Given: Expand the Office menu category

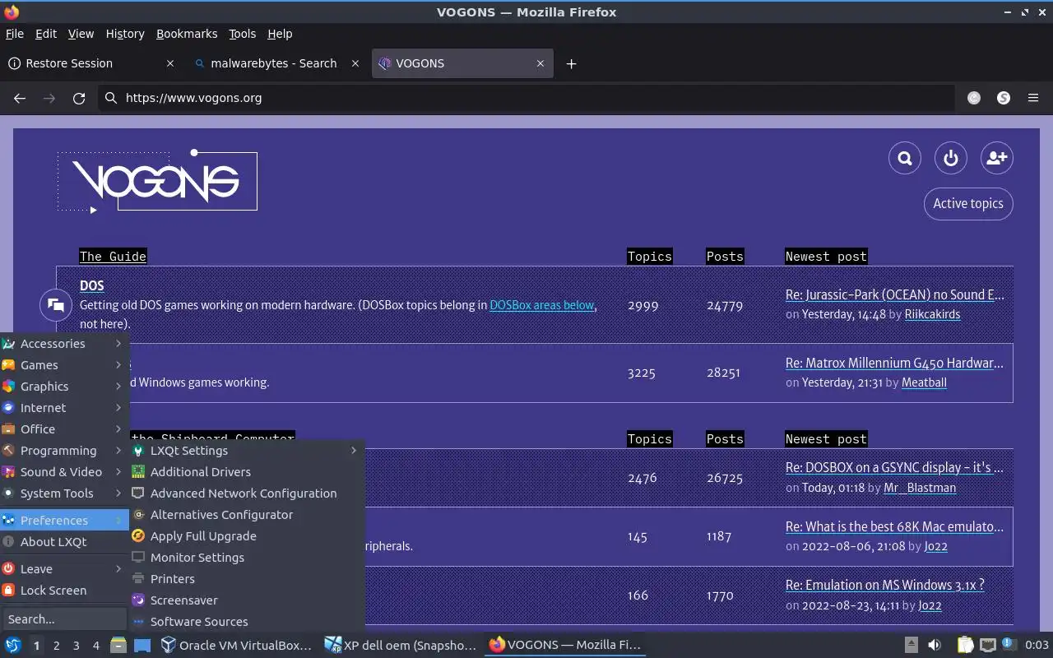Looking at the screenshot, I should [63, 429].
